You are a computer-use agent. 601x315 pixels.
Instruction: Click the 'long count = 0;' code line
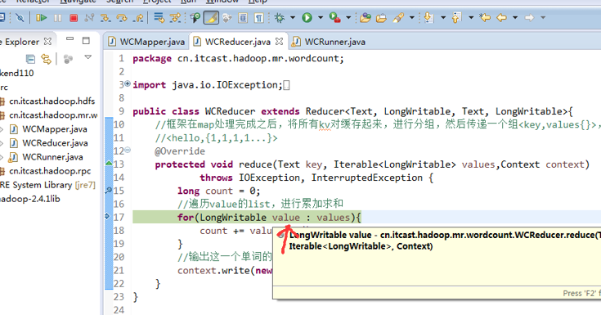219,191
